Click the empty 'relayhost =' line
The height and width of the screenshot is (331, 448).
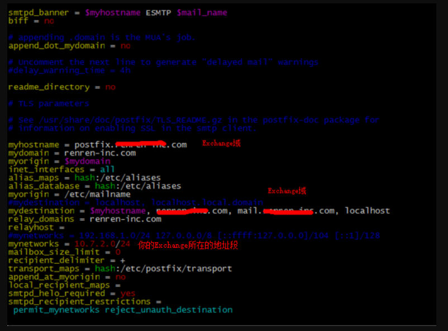click(36, 228)
